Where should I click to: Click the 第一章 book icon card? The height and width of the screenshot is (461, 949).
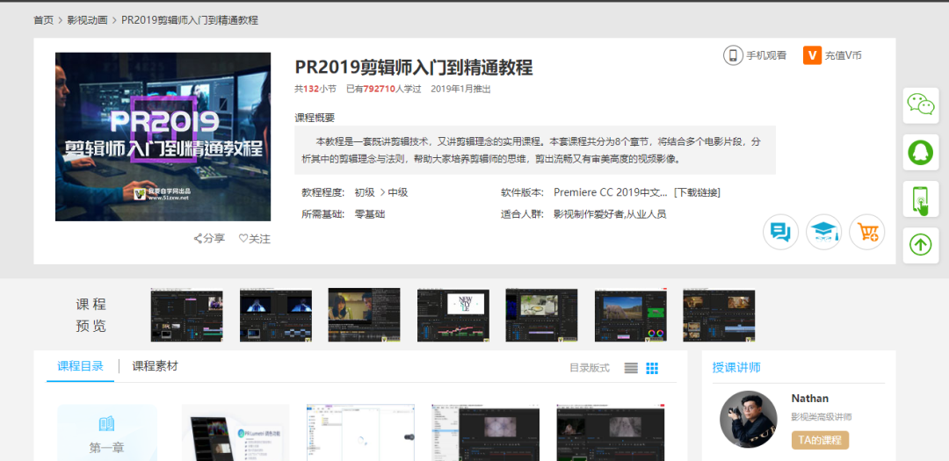coord(107,433)
